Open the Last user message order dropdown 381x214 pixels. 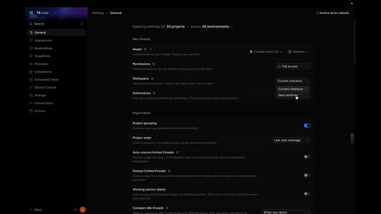click(x=291, y=140)
